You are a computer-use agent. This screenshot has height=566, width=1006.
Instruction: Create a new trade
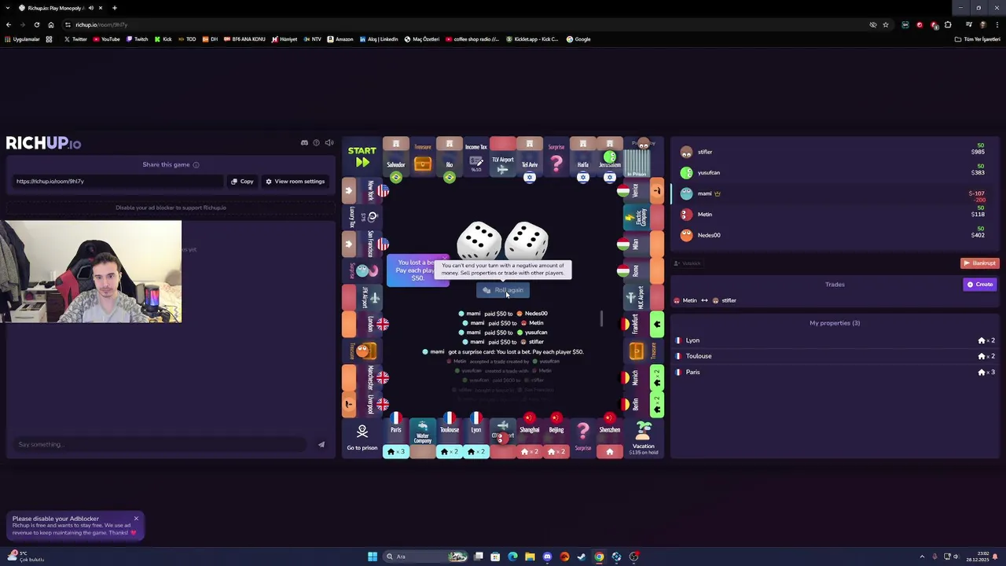(x=980, y=285)
